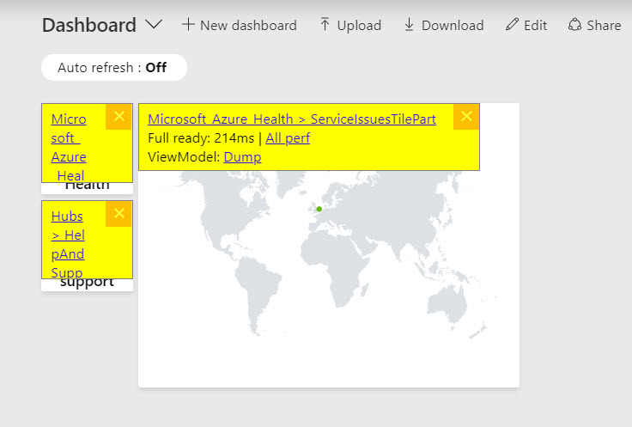Viewport: 632px width, 427px height.
Task: Click the Dashboard title text
Action: coord(89,25)
